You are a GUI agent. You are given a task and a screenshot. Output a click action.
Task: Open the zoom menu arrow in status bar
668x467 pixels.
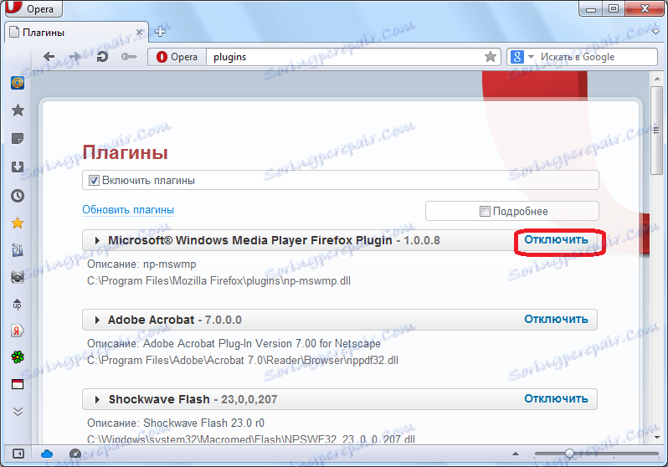516,454
